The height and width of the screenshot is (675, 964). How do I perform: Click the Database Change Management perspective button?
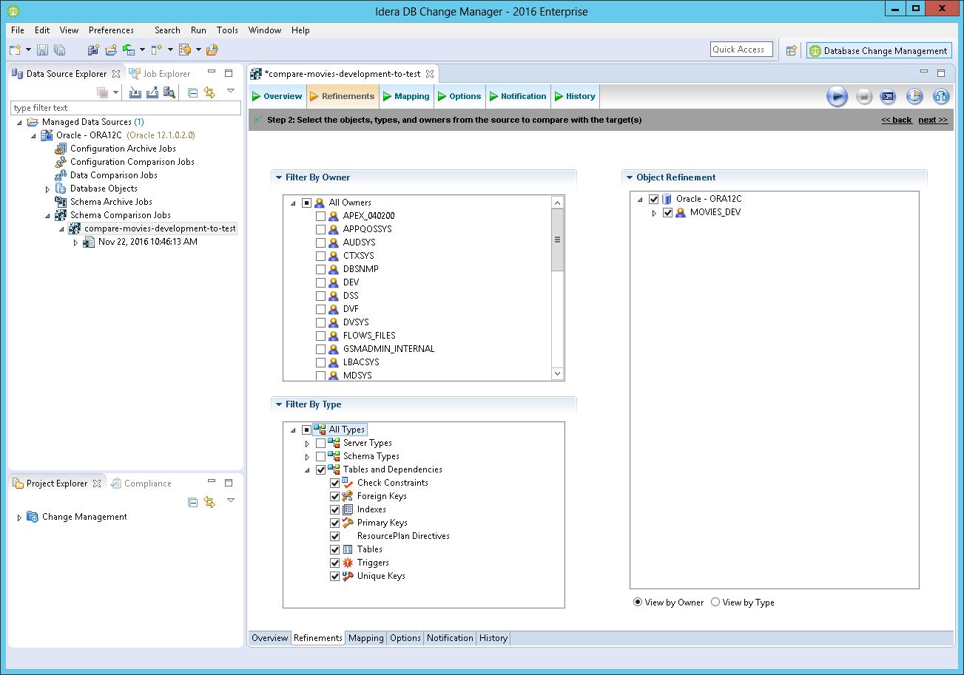click(879, 51)
